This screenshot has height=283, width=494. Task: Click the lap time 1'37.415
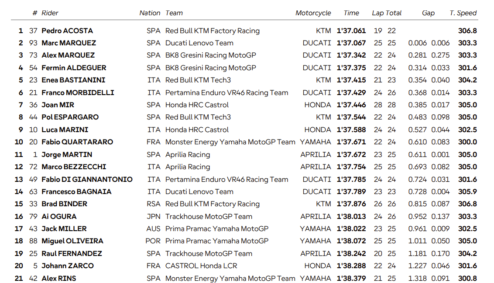(x=351, y=80)
